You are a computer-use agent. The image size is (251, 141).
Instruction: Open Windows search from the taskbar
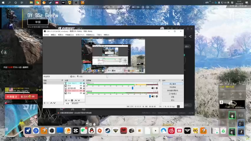pos(9,3)
